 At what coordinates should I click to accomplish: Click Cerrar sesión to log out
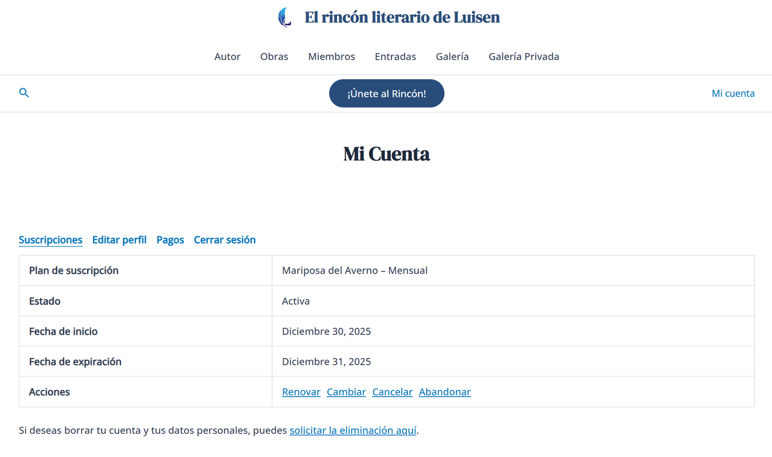(x=225, y=240)
